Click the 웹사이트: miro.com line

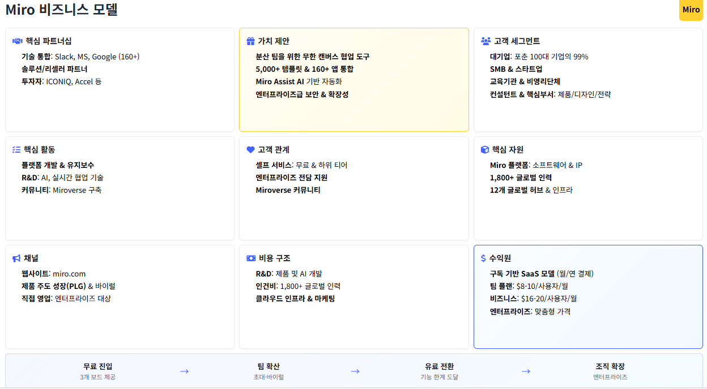point(54,274)
